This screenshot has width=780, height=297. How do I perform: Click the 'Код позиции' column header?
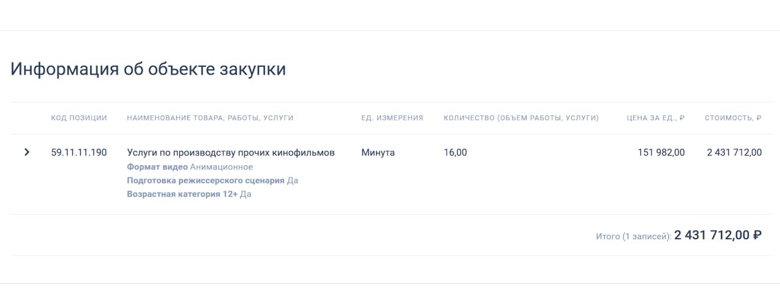(79, 118)
